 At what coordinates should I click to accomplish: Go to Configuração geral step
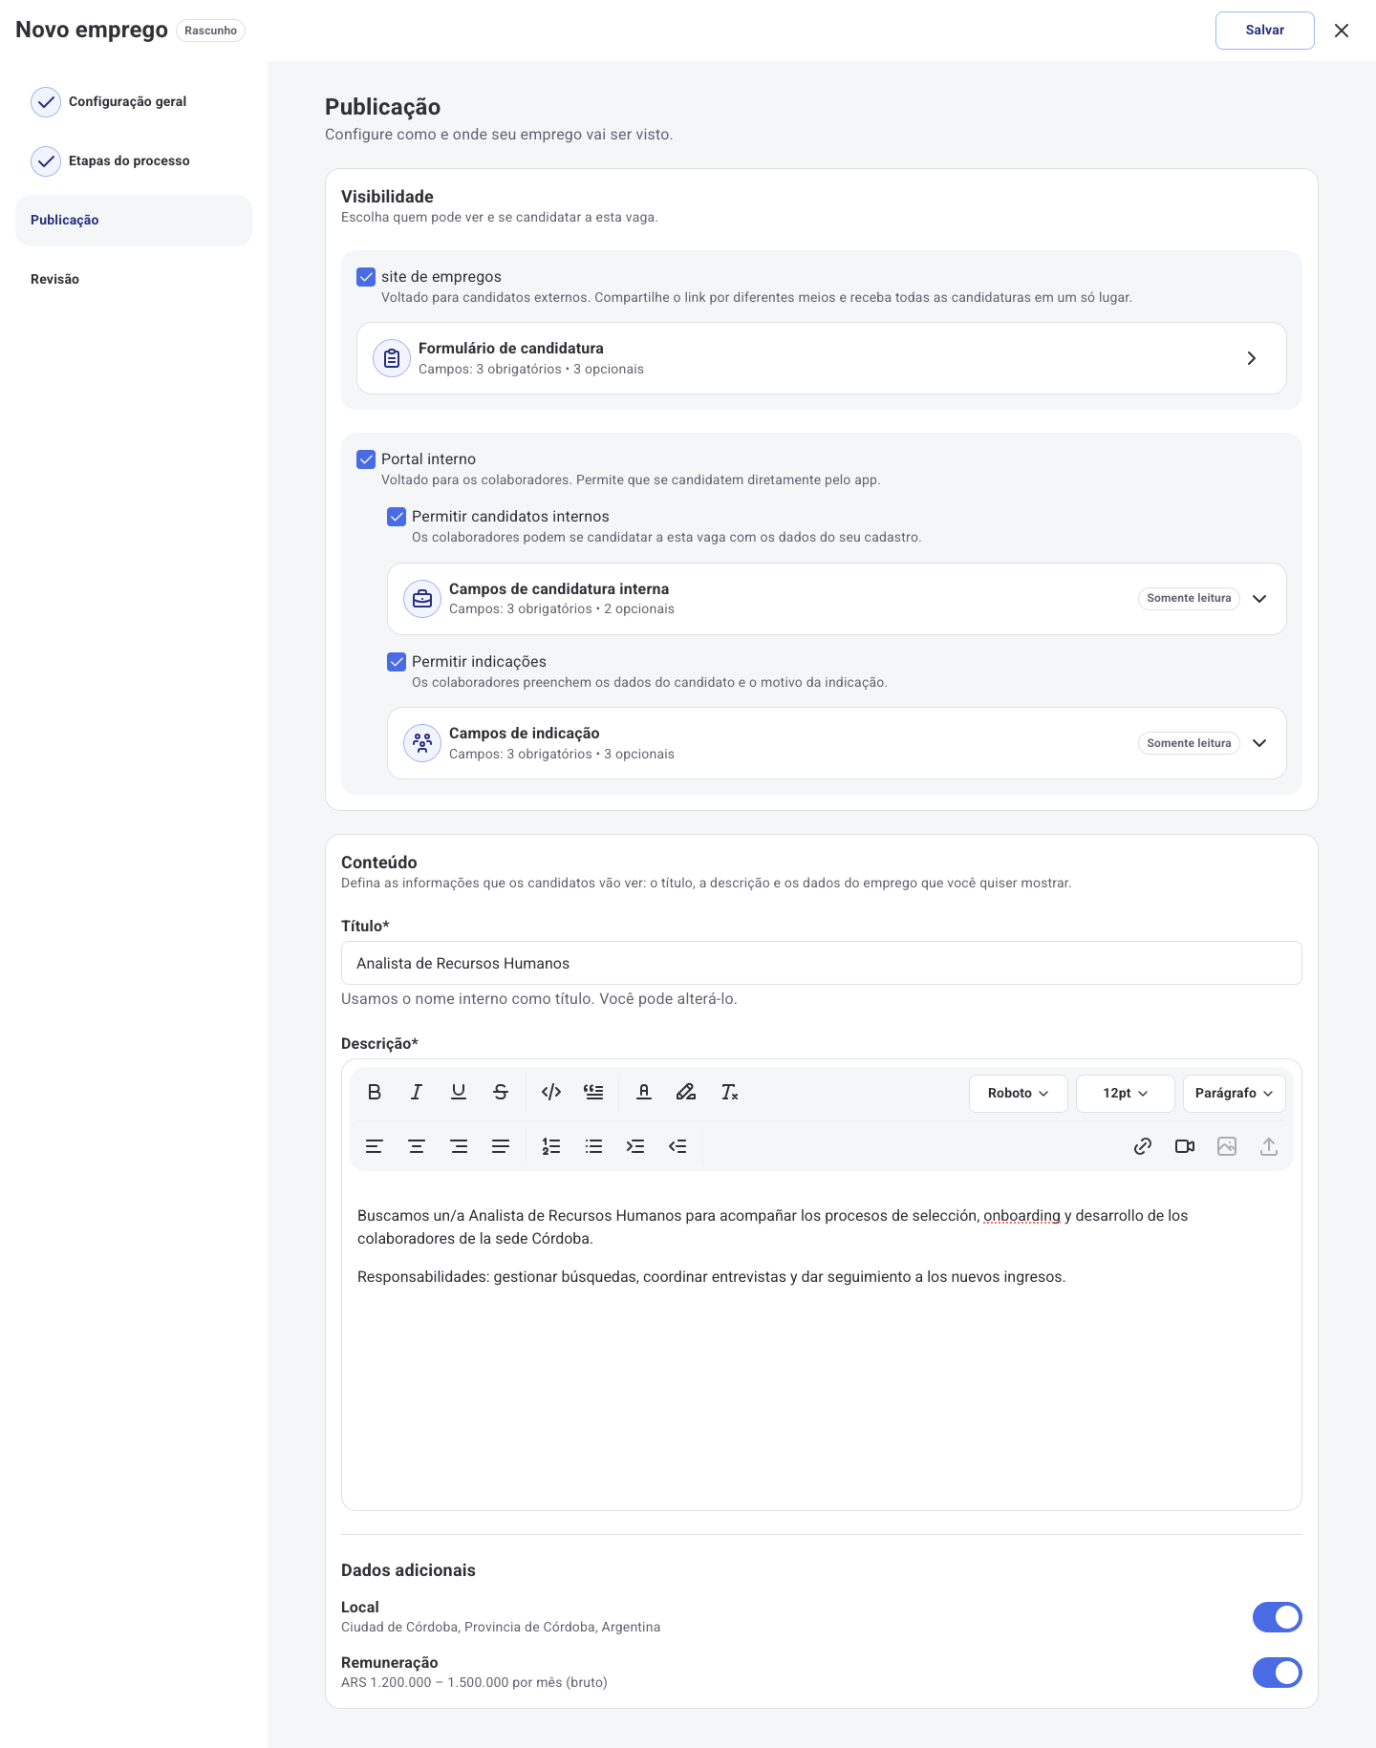tap(134, 102)
